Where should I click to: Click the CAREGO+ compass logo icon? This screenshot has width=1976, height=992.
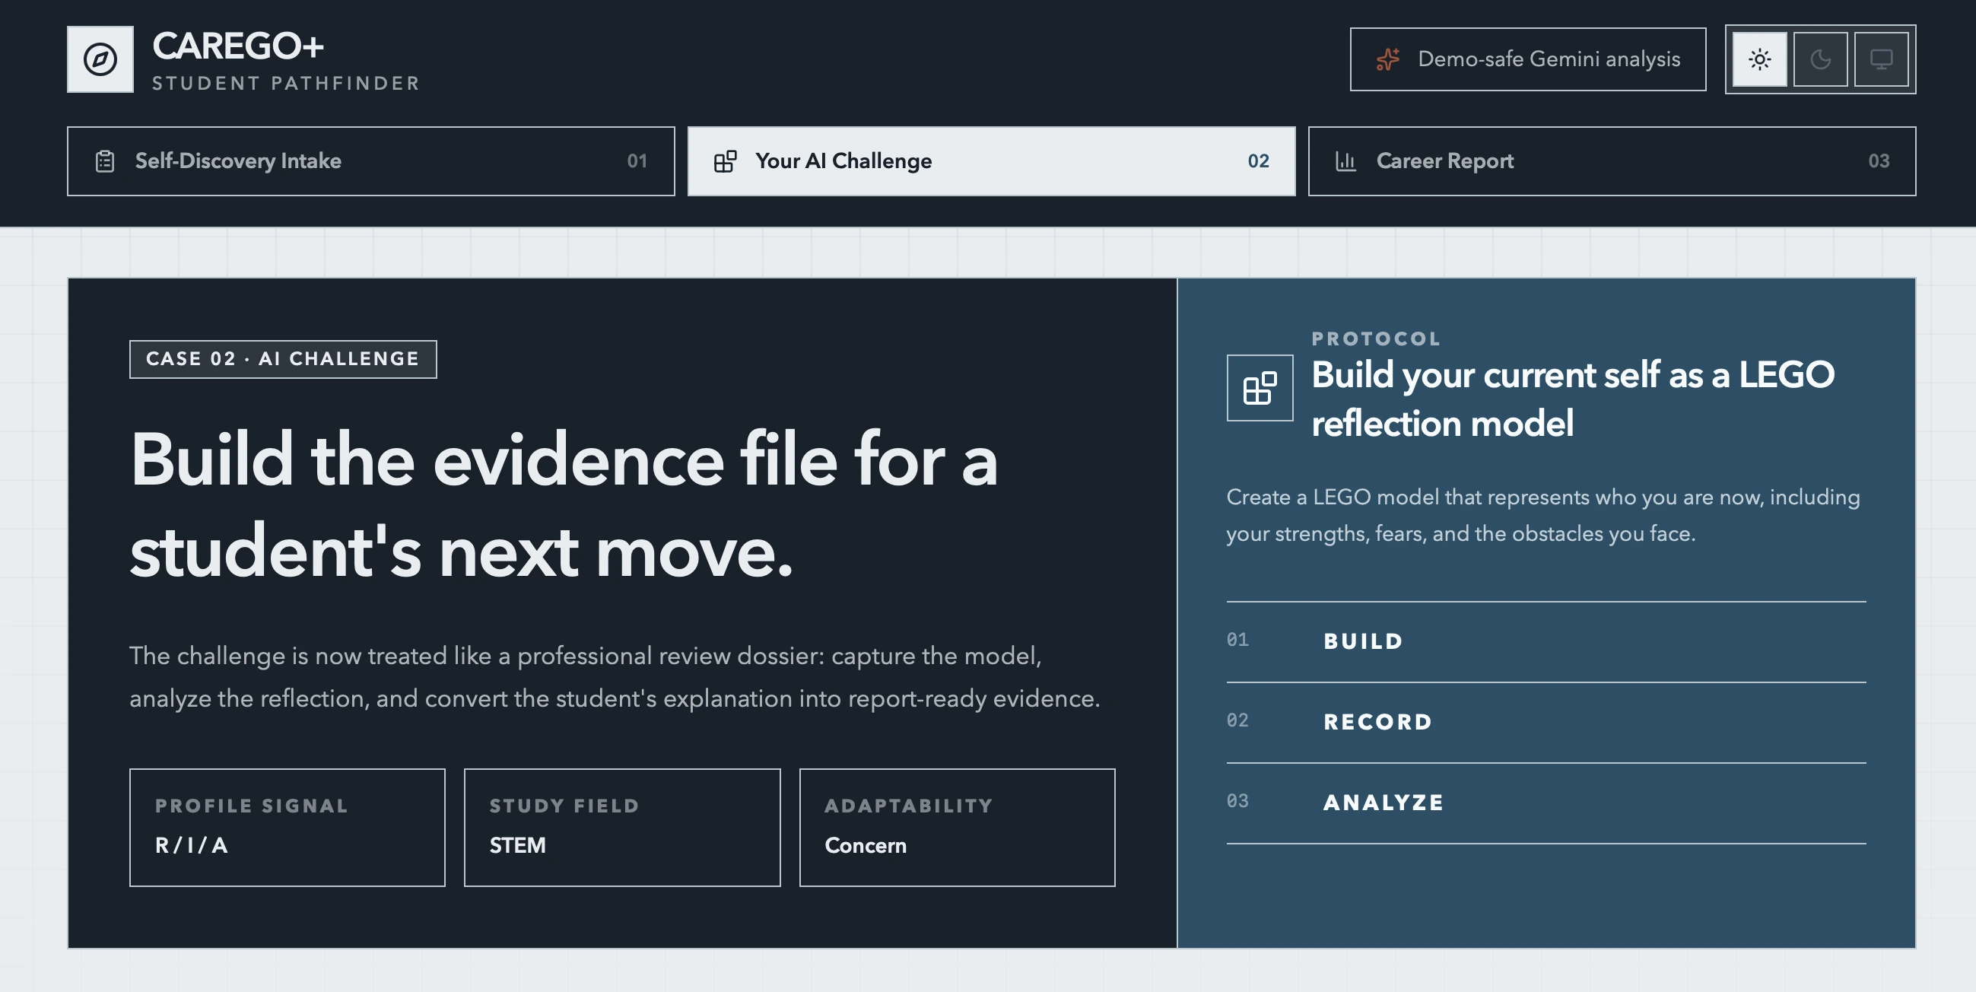coord(100,59)
